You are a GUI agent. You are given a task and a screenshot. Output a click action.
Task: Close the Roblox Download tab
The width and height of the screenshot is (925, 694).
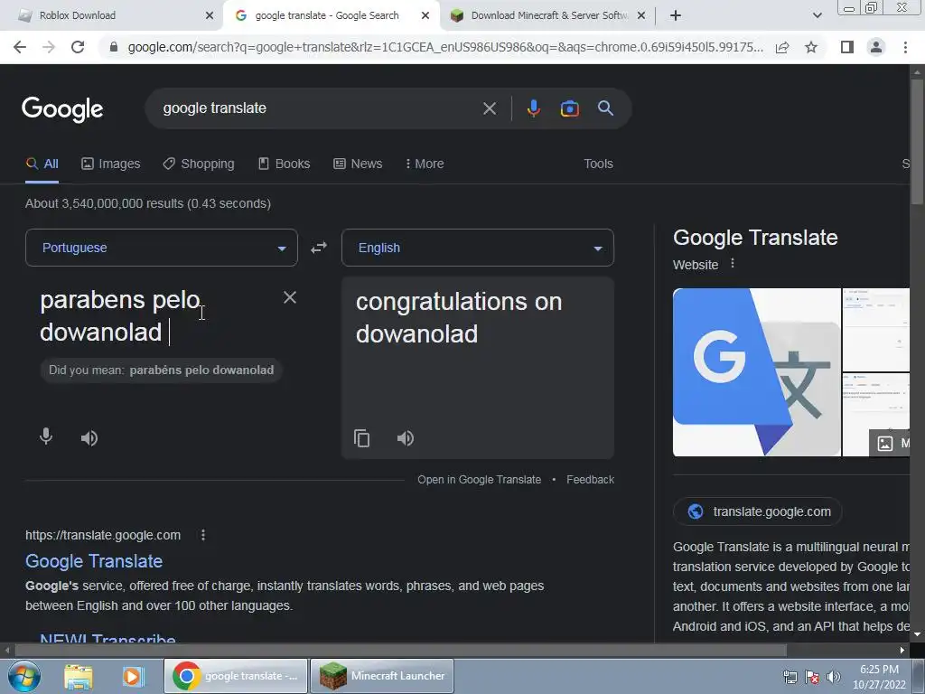[x=210, y=15]
